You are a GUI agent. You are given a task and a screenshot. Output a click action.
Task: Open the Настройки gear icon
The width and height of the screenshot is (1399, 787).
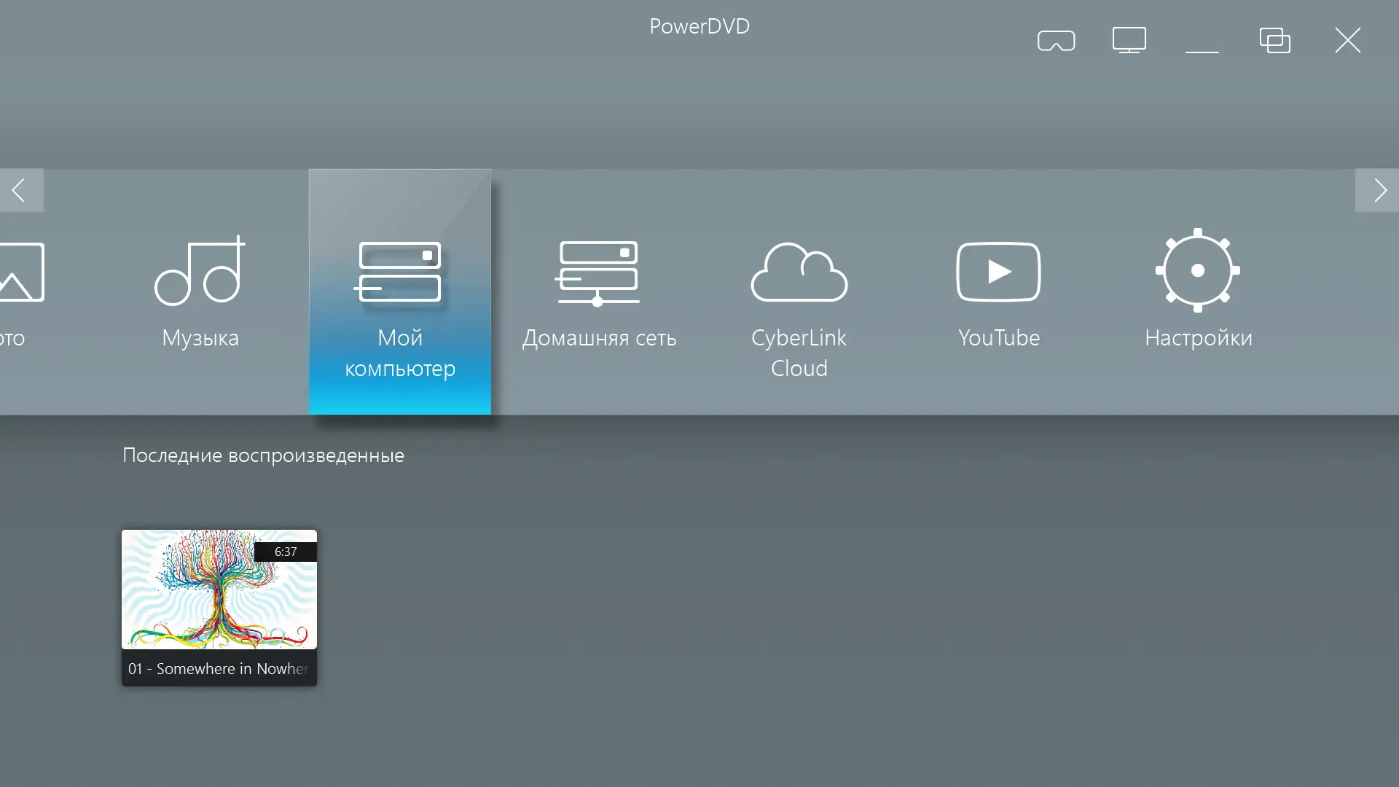point(1197,270)
